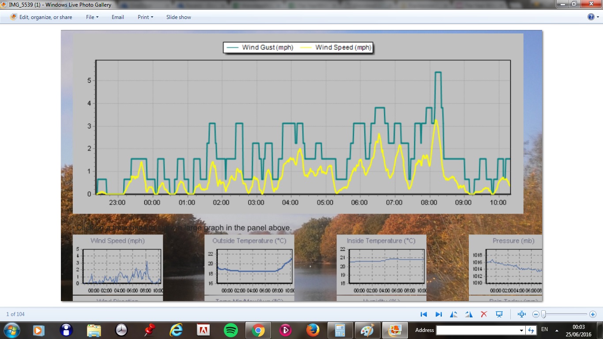Viewport: 603px width, 339px height.
Task: Open the Help icon in top right
Action: [x=591, y=17]
